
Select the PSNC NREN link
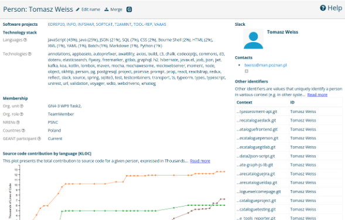[x=53, y=122]
